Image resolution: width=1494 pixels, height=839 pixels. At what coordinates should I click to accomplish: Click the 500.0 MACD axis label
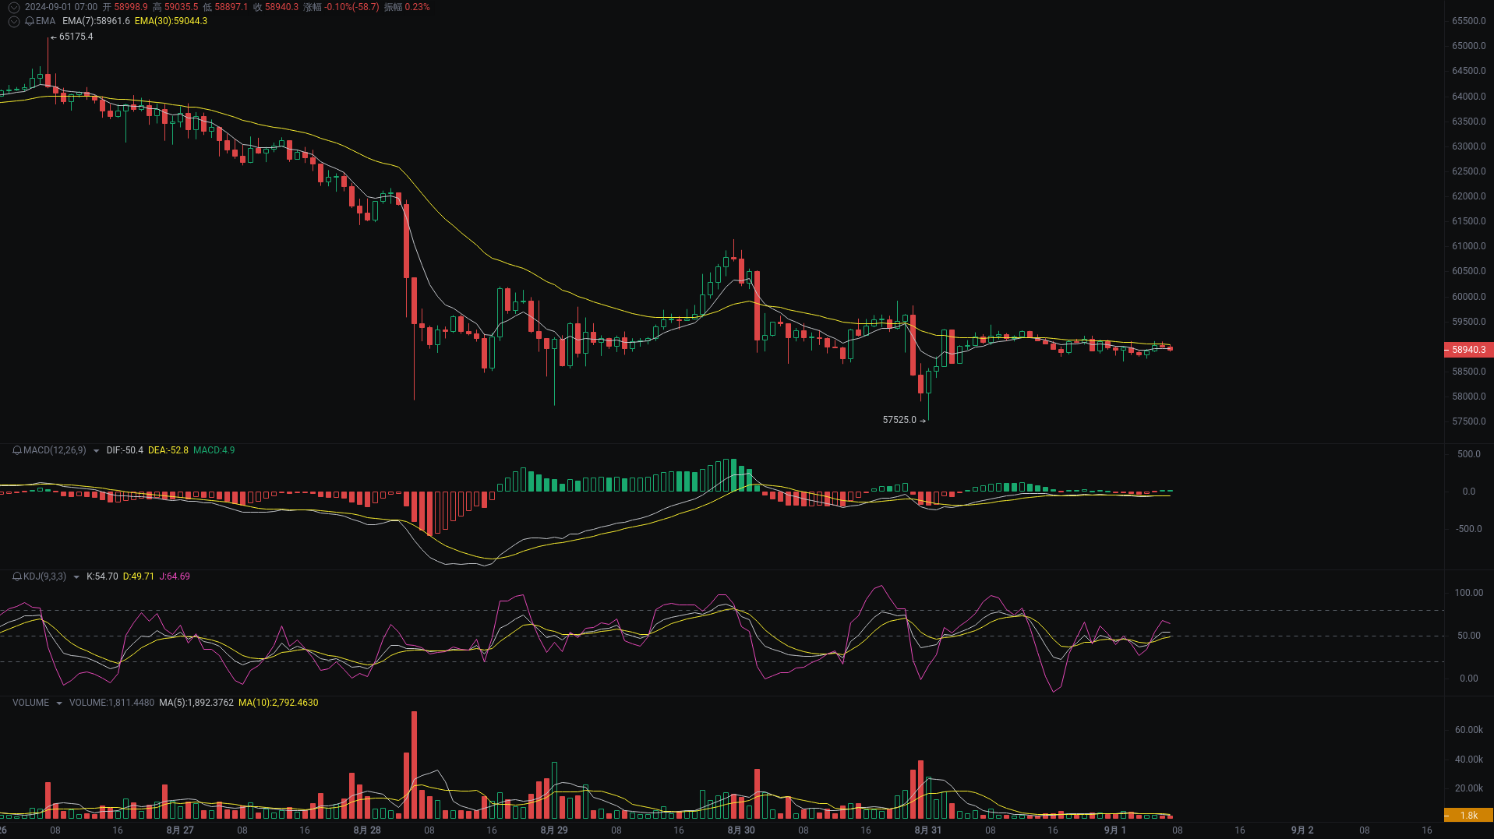point(1469,454)
